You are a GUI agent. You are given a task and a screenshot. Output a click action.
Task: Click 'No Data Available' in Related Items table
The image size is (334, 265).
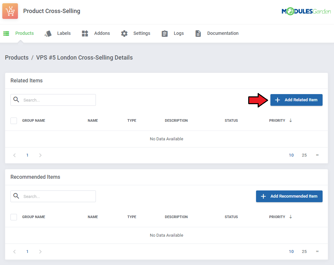pyautogui.click(x=167, y=139)
